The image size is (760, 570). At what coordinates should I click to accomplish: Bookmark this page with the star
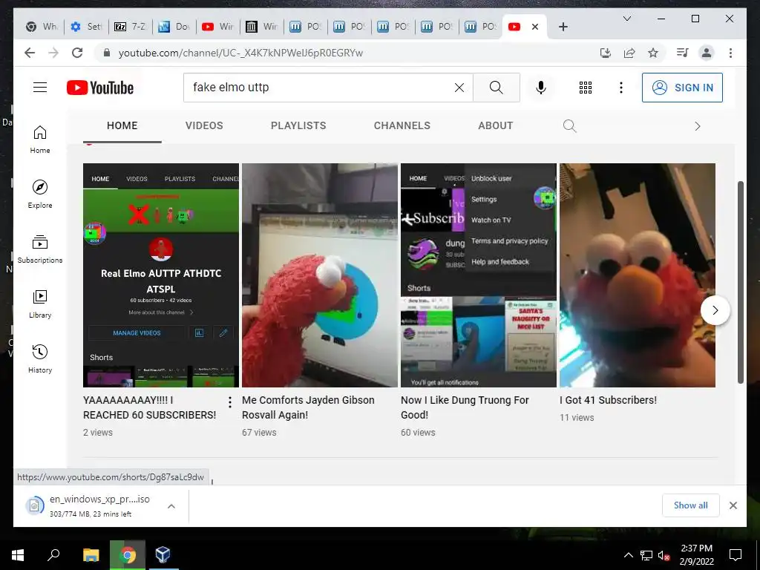(x=653, y=53)
